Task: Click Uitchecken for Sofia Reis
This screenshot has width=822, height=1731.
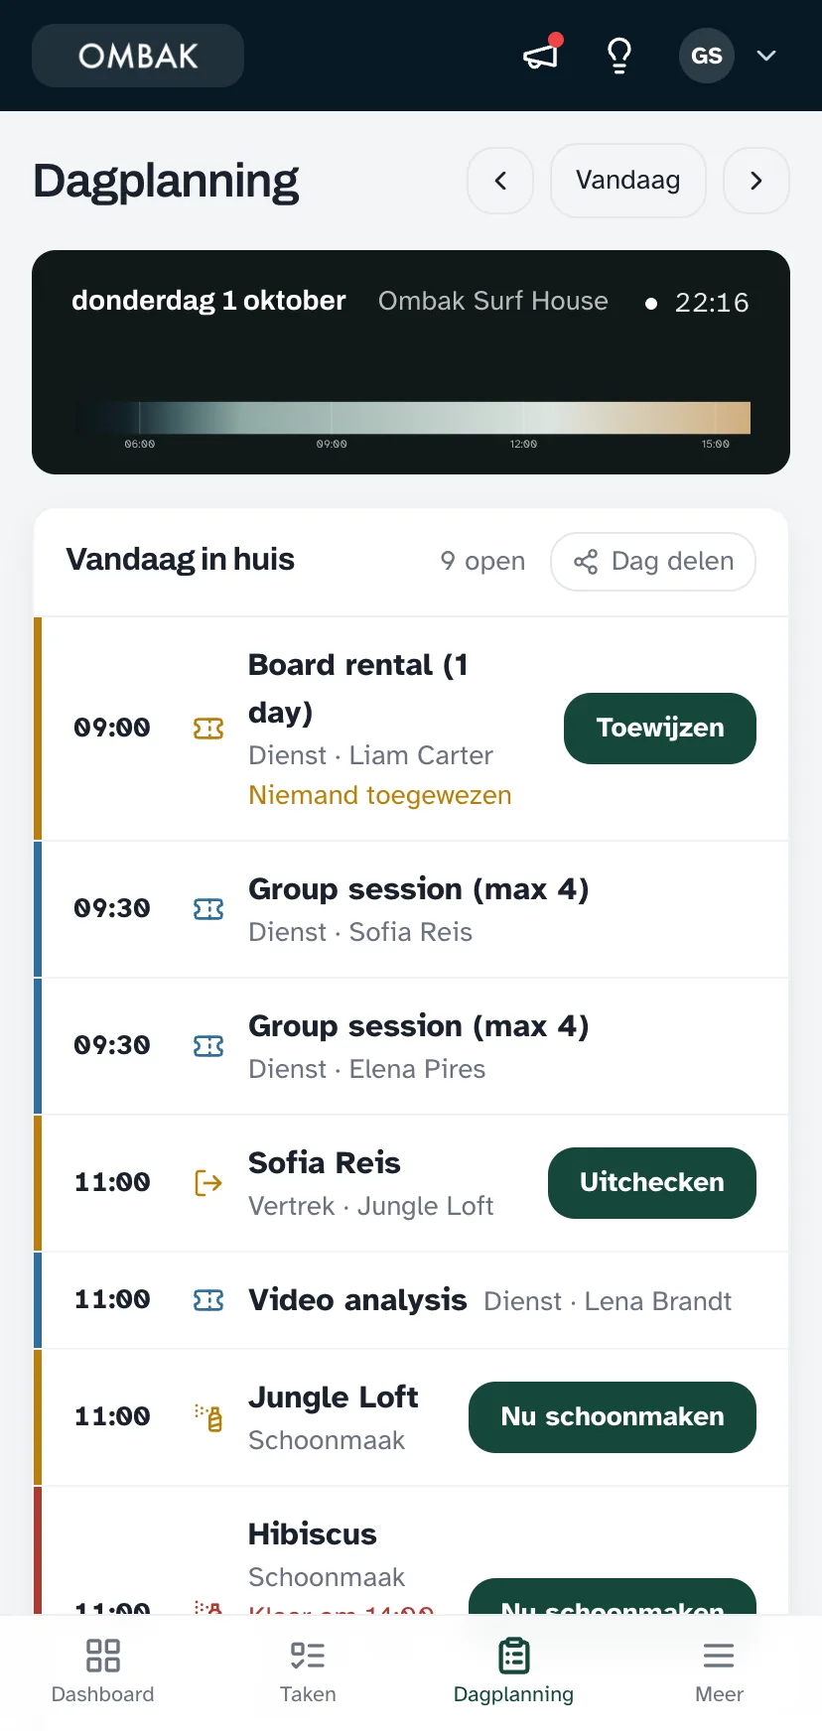Action: tap(652, 1183)
